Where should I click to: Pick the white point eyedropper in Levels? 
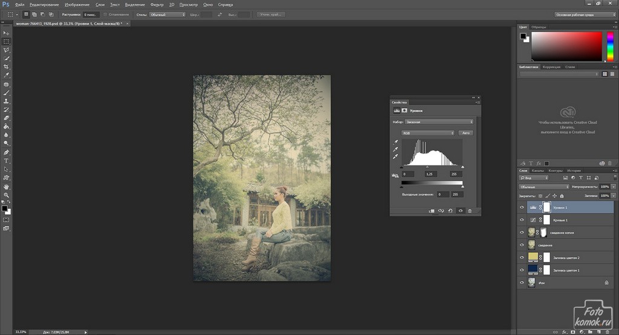tap(395, 156)
